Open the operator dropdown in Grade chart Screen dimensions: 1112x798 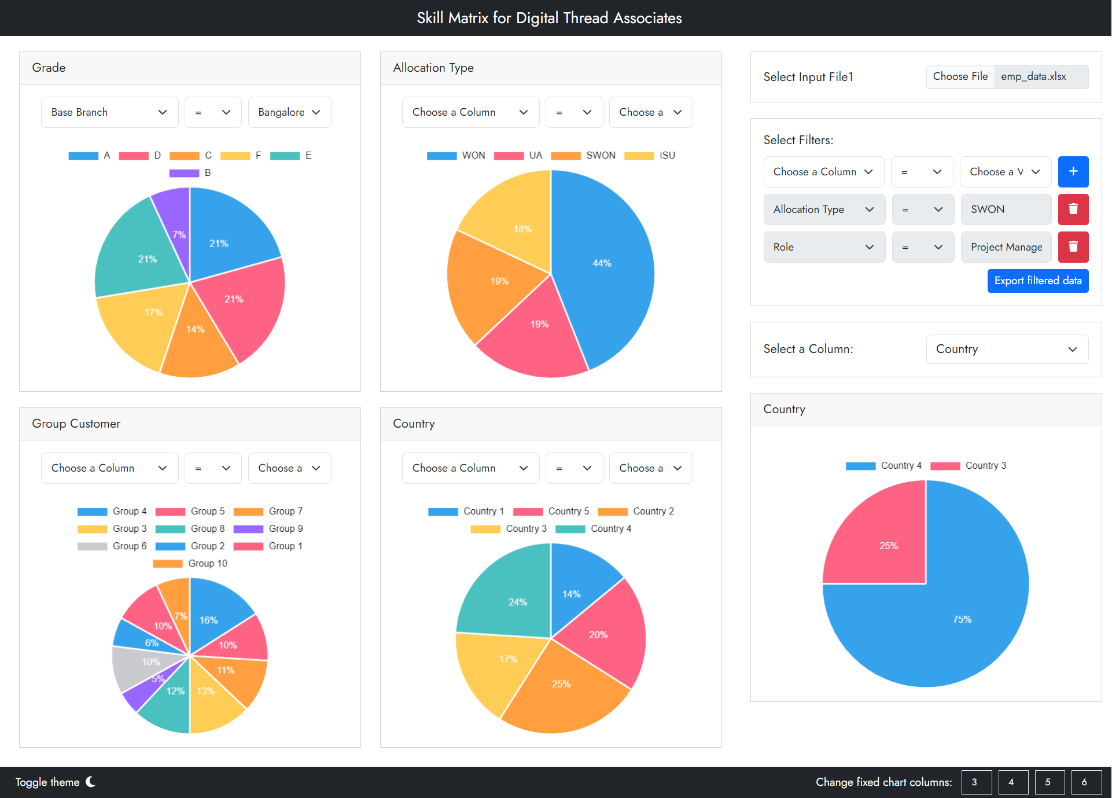[x=213, y=112]
